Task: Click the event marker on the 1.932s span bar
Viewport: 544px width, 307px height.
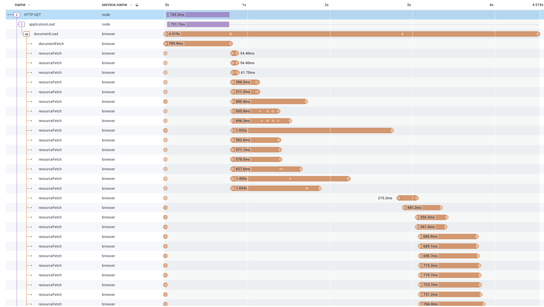Action: [392, 130]
